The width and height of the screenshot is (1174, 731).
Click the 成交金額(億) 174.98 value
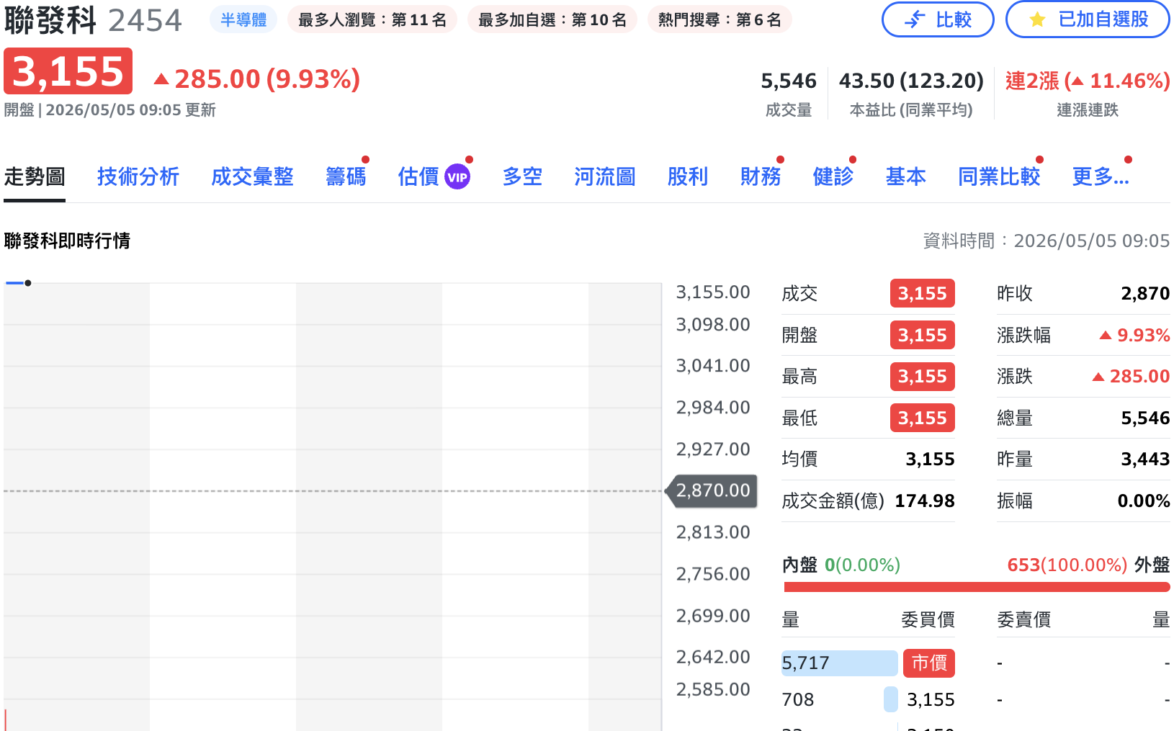coord(925,501)
